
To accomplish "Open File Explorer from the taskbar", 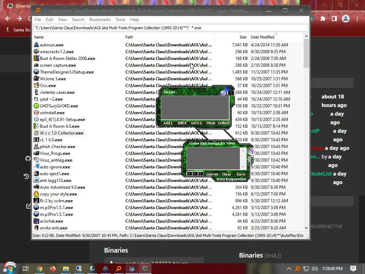I will pyautogui.click(x=66, y=269).
